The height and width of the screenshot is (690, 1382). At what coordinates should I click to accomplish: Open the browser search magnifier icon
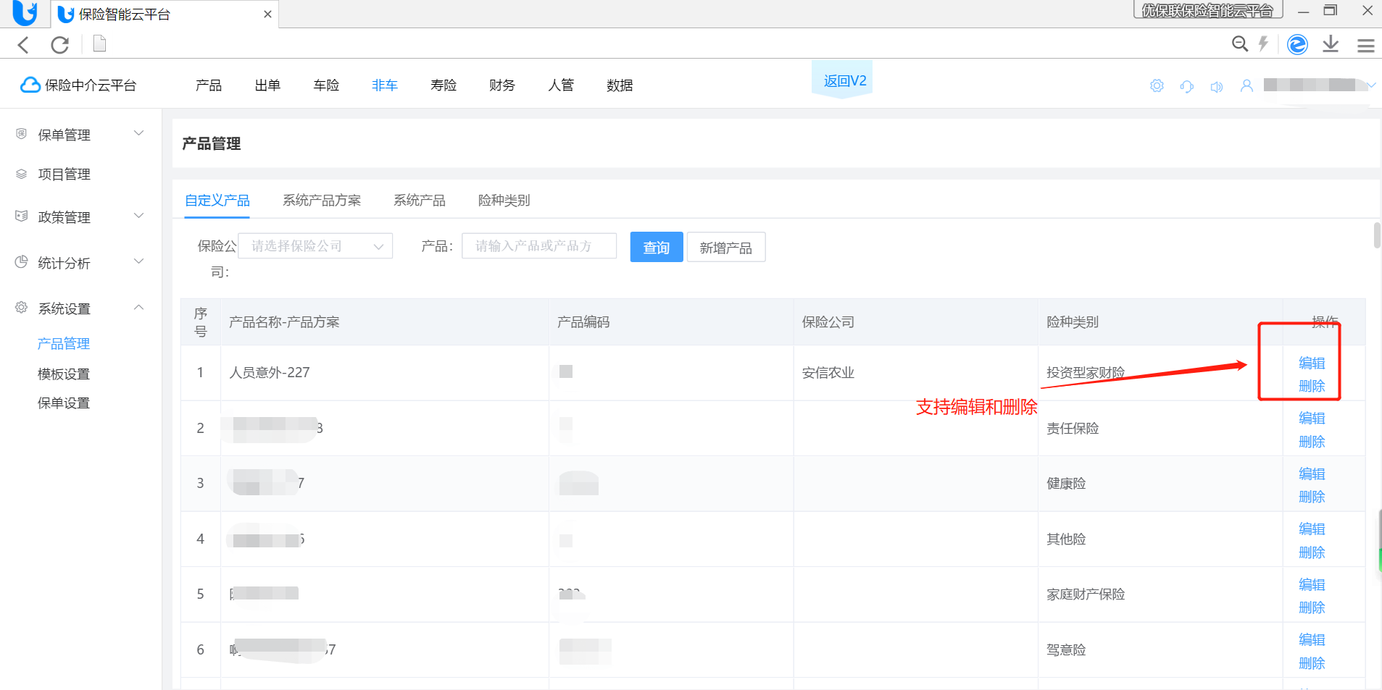(1240, 44)
